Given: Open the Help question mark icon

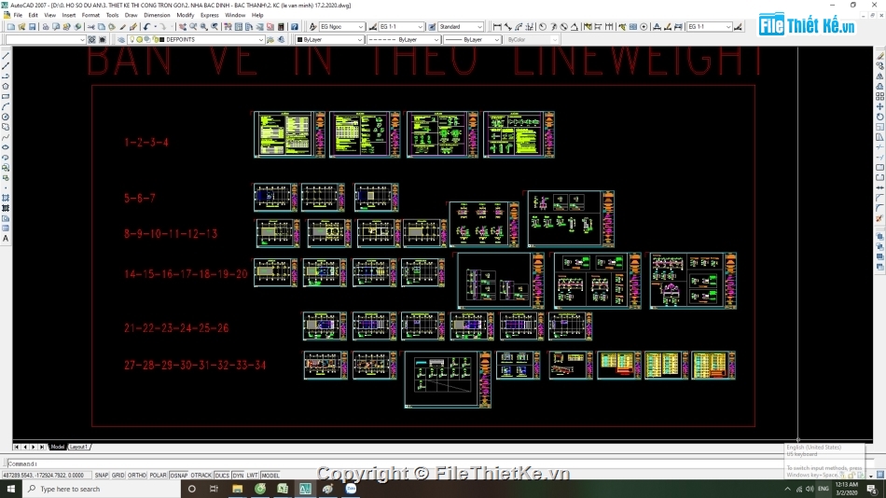Looking at the screenshot, I should coord(294,26).
